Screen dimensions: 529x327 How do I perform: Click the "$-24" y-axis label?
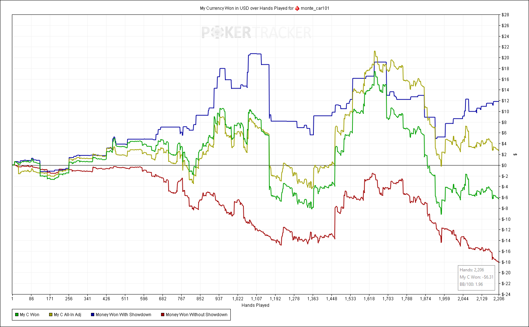506,294
